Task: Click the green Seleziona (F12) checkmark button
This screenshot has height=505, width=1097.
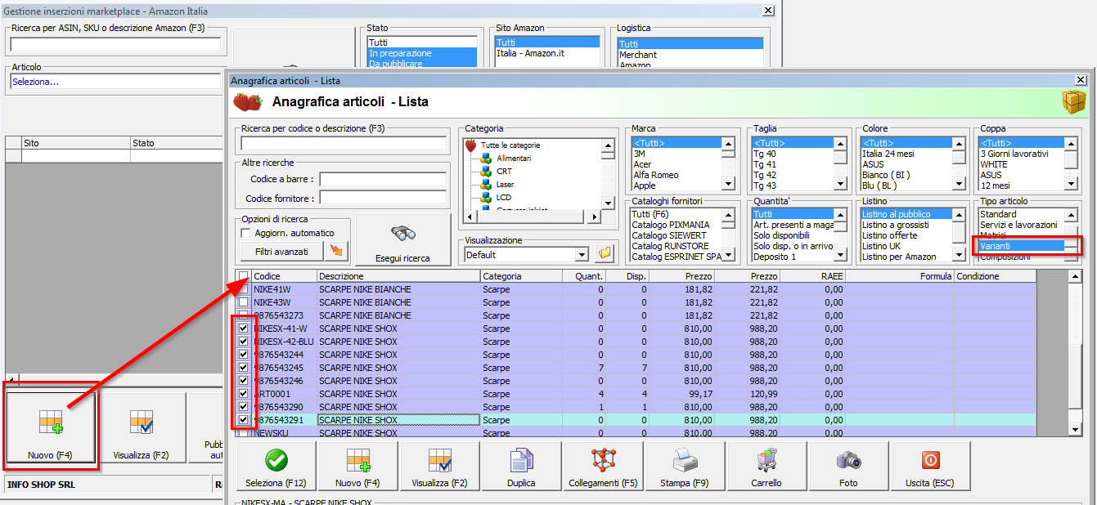Action: [x=276, y=467]
